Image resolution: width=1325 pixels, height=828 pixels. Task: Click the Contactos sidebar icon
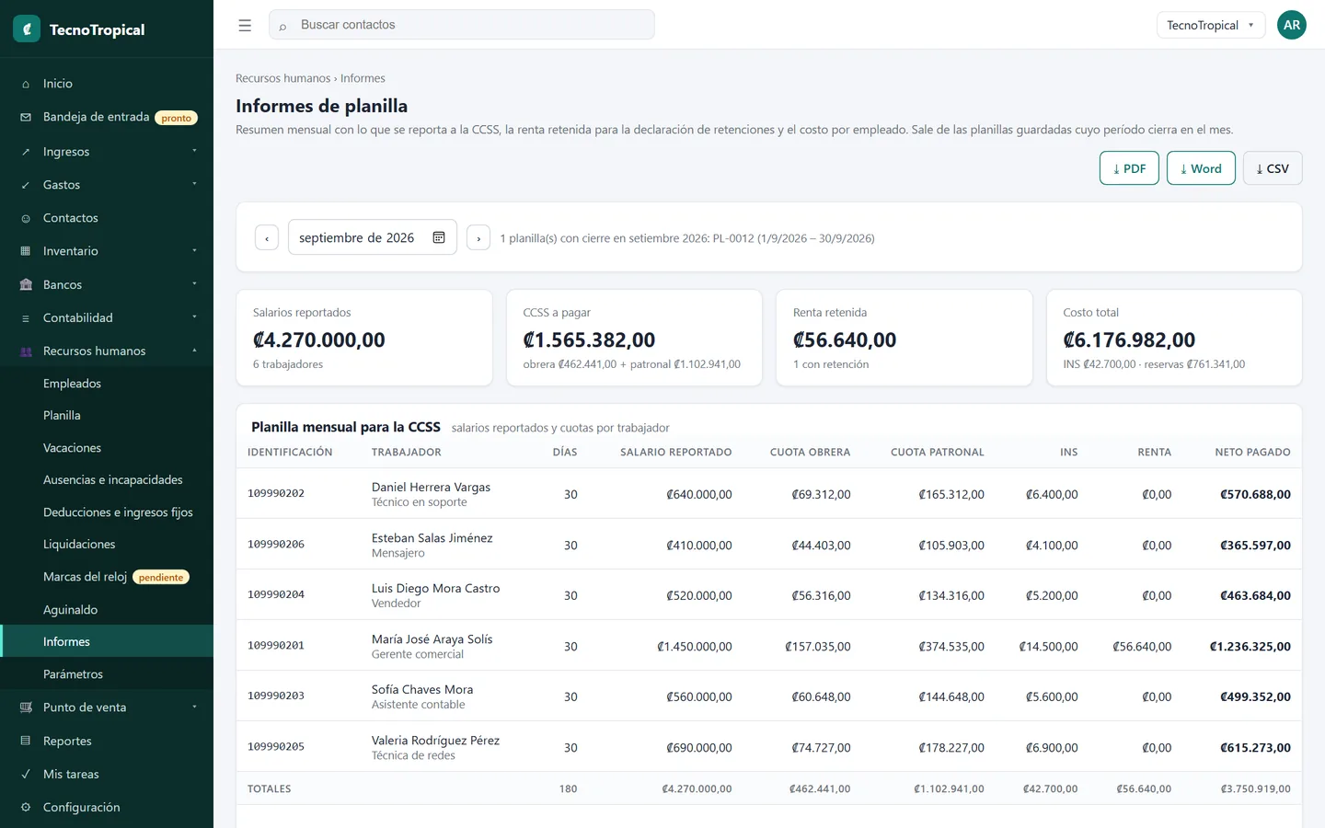26,218
